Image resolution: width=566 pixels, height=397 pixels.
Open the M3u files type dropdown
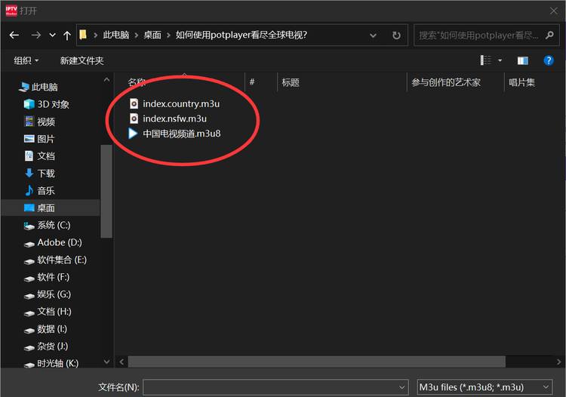pyautogui.click(x=484, y=387)
